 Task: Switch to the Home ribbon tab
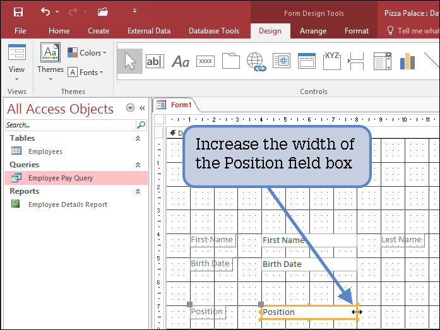pyautogui.click(x=59, y=31)
